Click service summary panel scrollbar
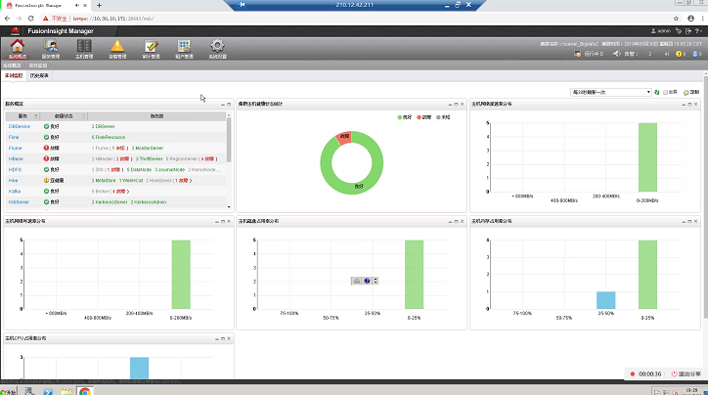This screenshot has height=395, width=708. click(x=229, y=140)
